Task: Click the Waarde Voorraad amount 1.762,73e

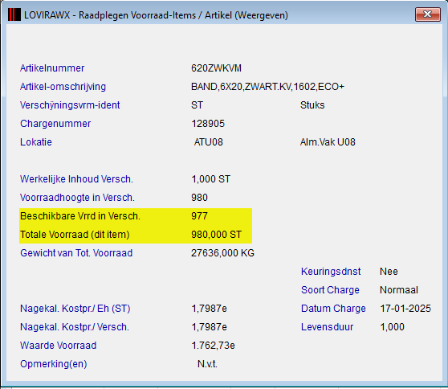Action: (x=213, y=346)
